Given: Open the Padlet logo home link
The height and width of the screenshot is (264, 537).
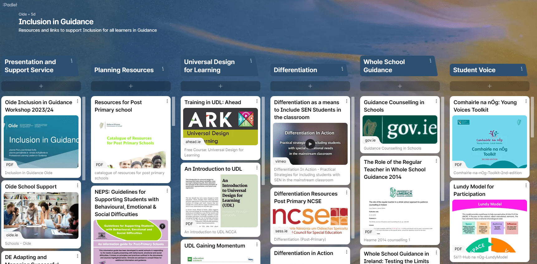Looking at the screenshot, I should pos(10,5).
